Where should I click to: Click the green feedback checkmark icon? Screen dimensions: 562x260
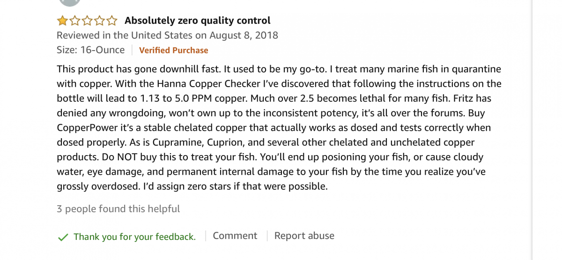coord(63,237)
